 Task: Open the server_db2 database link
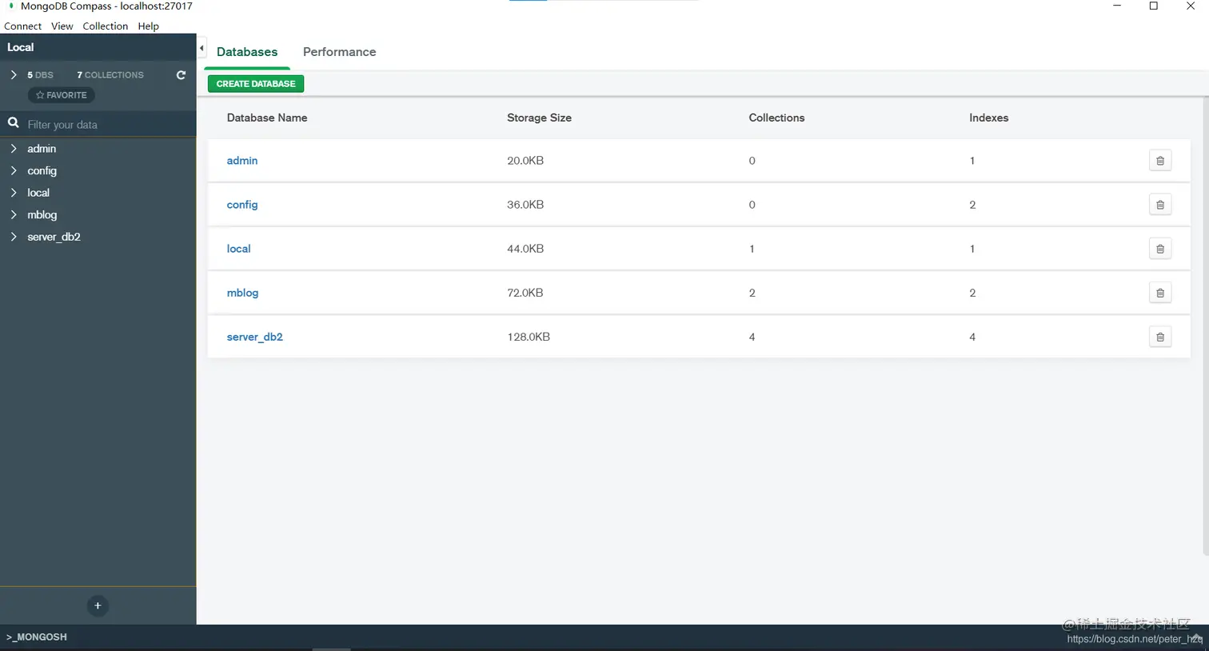coord(255,337)
